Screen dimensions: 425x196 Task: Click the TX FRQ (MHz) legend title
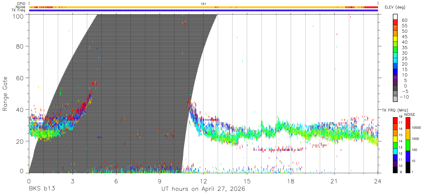tap(395, 110)
